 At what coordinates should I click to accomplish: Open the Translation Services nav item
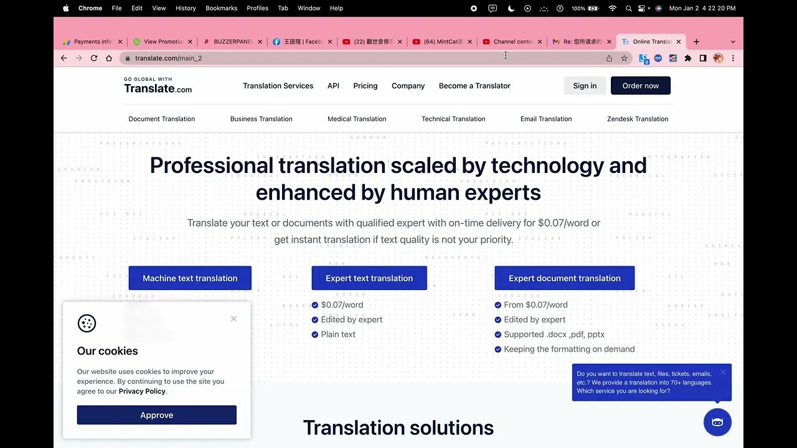278,86
